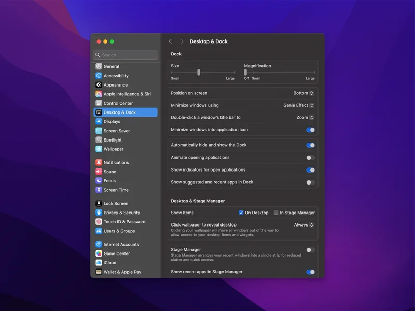The width and height of the screenshot is (415, 311).
Task: Enable Animate opening applications
Action: coord(310,158)
